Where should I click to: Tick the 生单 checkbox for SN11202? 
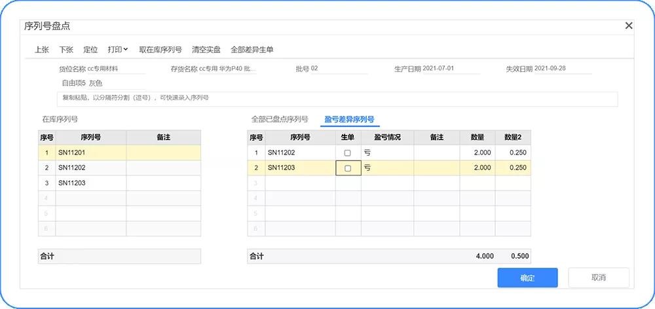pyautogui.click(x=348, y=153)
